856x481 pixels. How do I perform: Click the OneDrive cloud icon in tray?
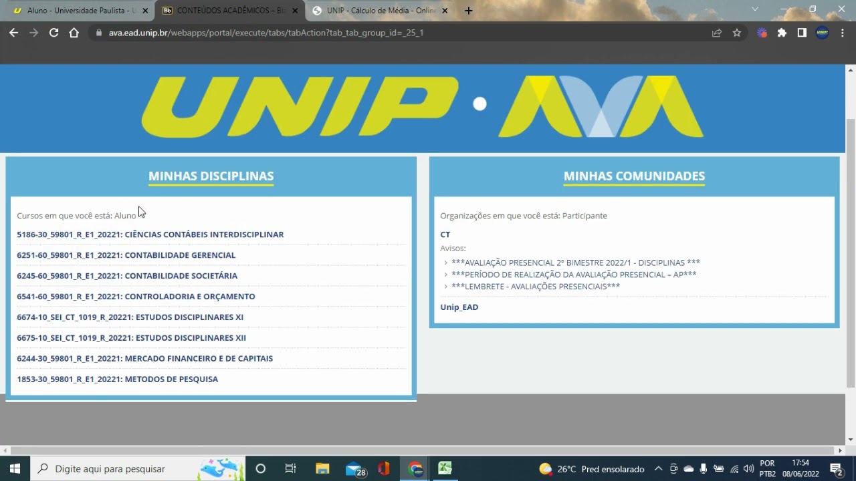point(689,469)
